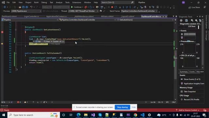
Task: Click the feedback person icon
Action: click(x=205, y=7)
